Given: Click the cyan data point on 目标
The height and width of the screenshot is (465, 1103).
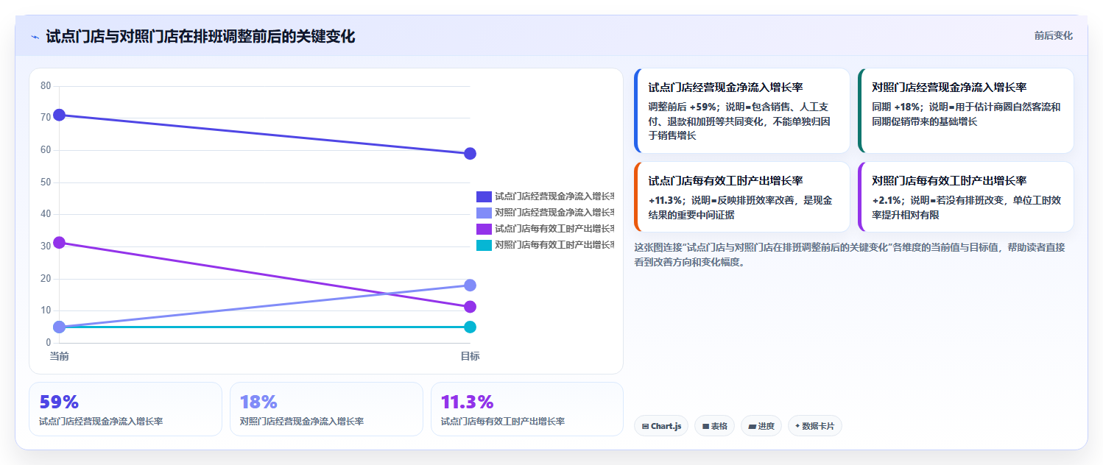Looking at the screenshot, I should point(470,327).
